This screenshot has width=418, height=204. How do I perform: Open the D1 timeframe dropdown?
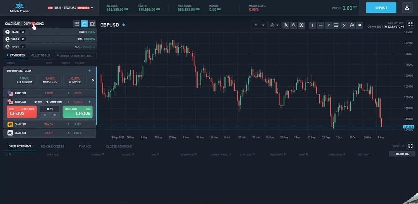(x=259, y=25)
